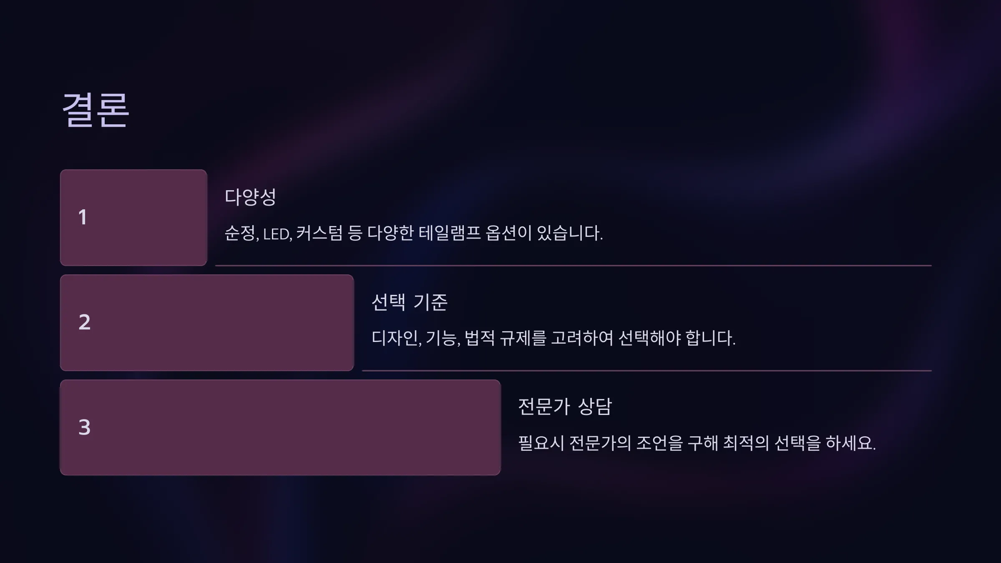Select the 전문가 상담 heading
The image size is (1001, 563).
click(565, 406)
